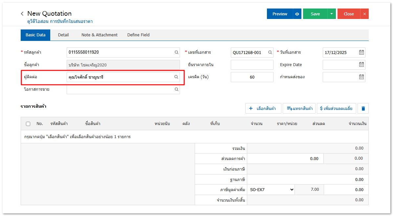The width and height of the screenshot is (393, 216).
Task: Open the SO-EX7 VAT type dropdown
Action: coord(272,189)
